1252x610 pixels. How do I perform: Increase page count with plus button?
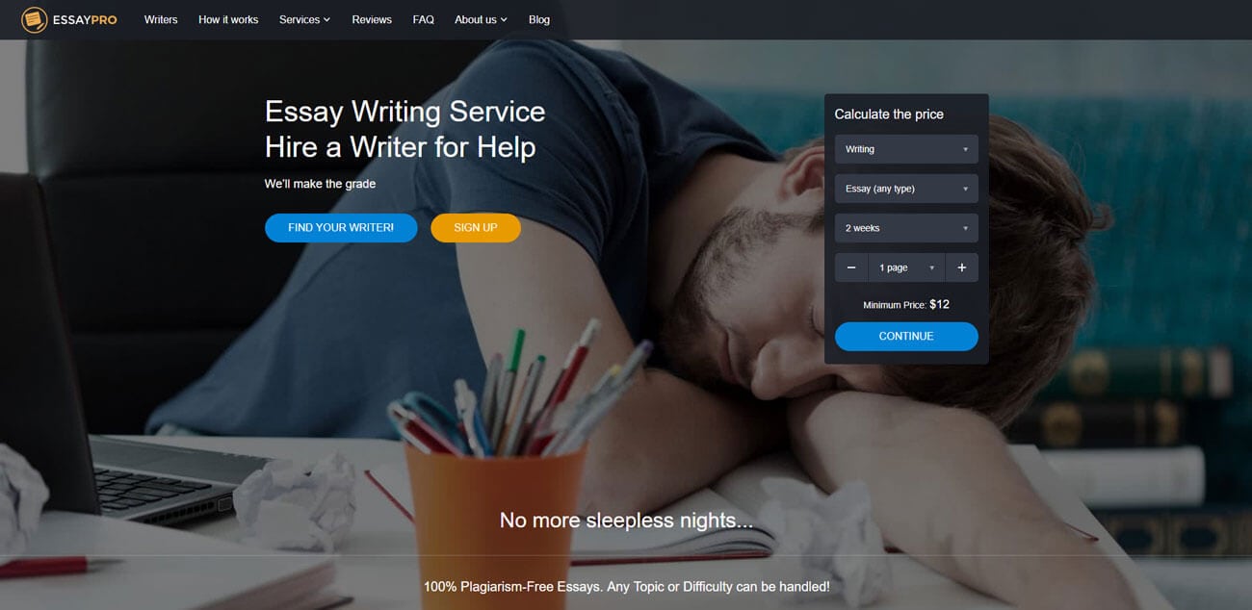pyautogui.click(x=961, y=267)
